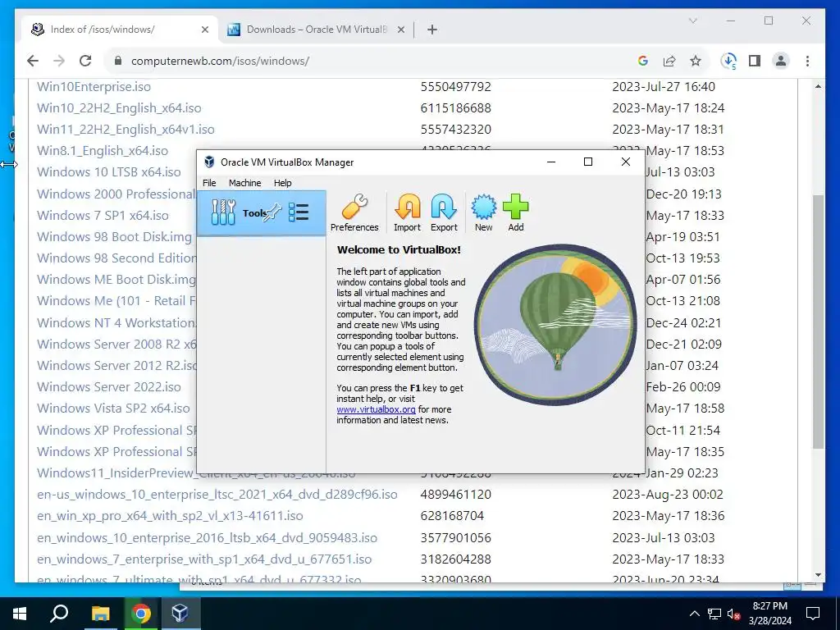This screenshot has width=840, height=630.
Task: Click the Chrome page vertical scrollbar thumb
Action: 818,322
